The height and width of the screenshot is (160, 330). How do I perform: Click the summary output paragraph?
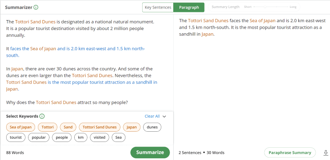click(x=252, y=27)
